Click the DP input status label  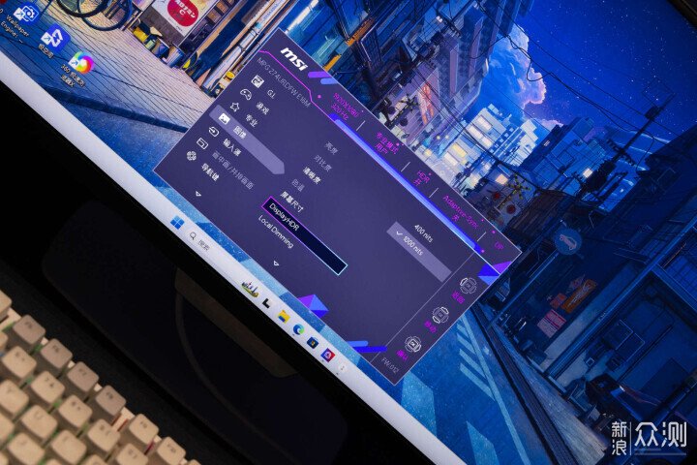point(499,246)
